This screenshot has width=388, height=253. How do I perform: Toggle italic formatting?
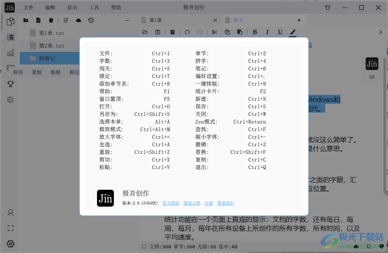click(x=267, y=32)
